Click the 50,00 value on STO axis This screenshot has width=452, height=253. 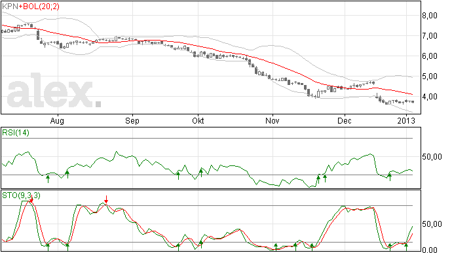click(432, 224)
